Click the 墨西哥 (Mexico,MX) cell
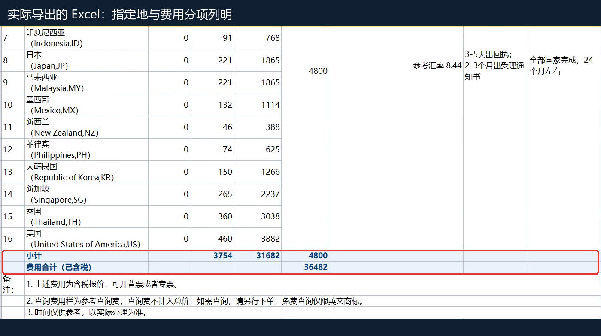Image resolution: width=601 pixels, height=336 pixels. (86, 105)
